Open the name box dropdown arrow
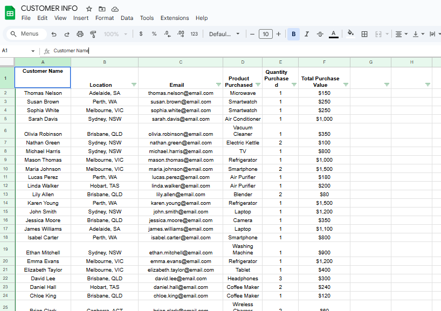The height and width of the screenshot is (311, 441). (x=33, y=51)
